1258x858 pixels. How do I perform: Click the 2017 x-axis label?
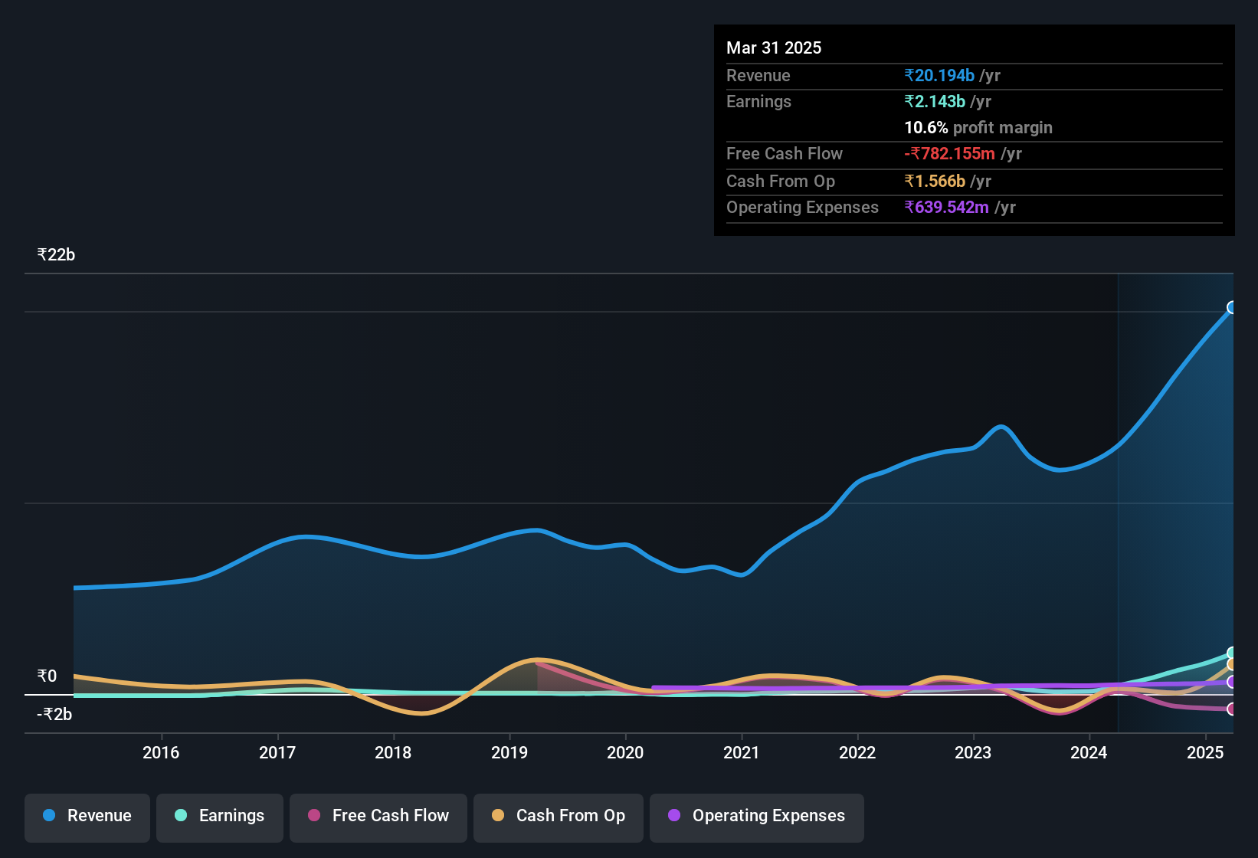click(277, 752)
